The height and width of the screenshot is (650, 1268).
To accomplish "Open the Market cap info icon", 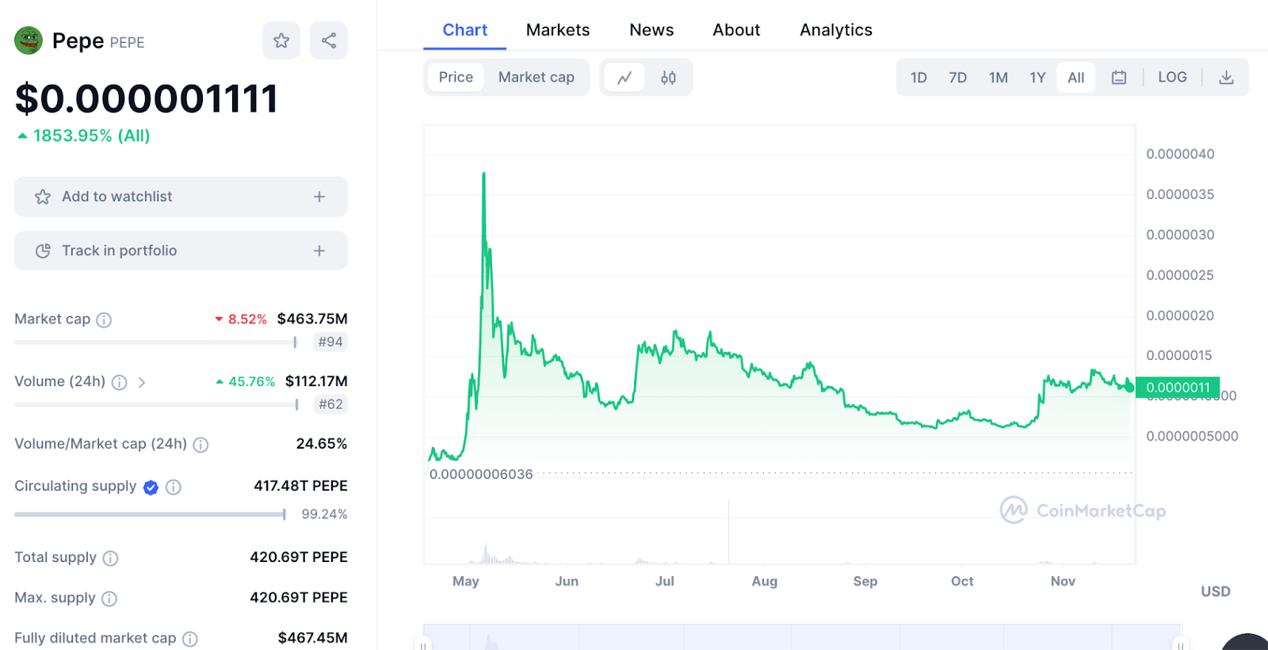I will pyautogui.click(x=104, y=319).
